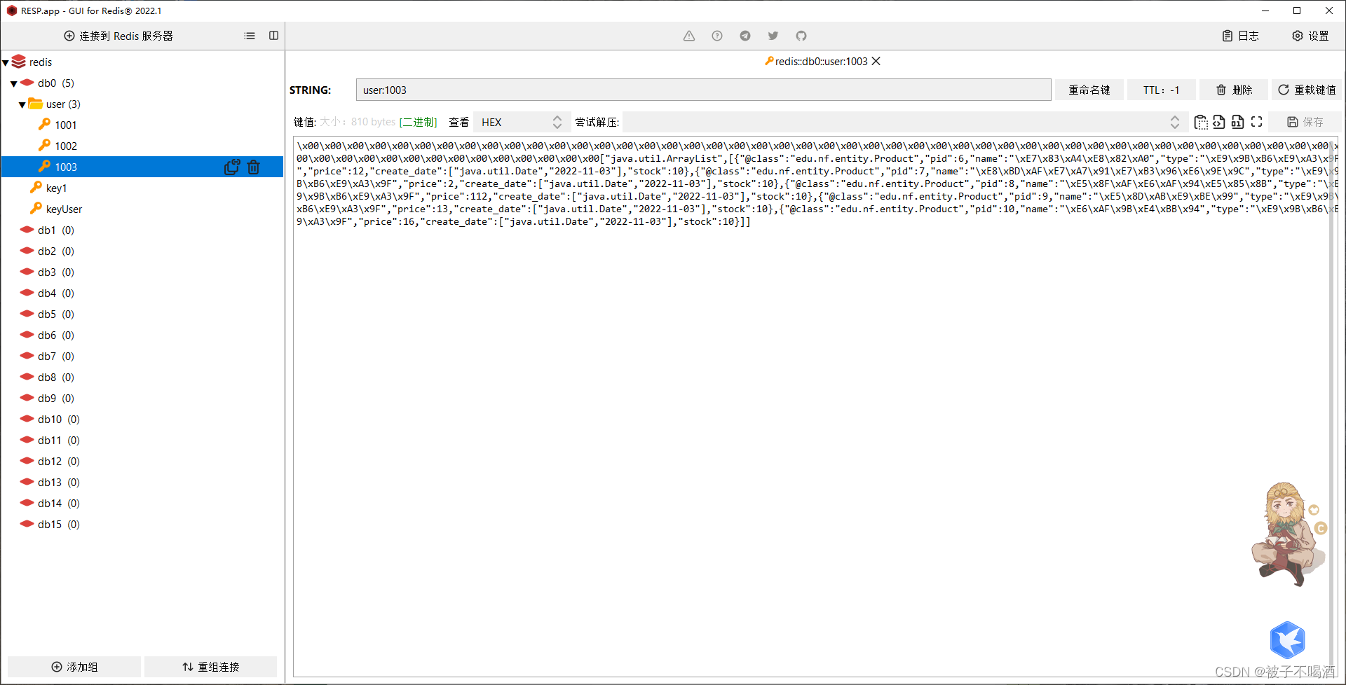This screenshot has height=685, width=1346.
Task: Select the keyUser key in db0
Action: click(64, 209)
